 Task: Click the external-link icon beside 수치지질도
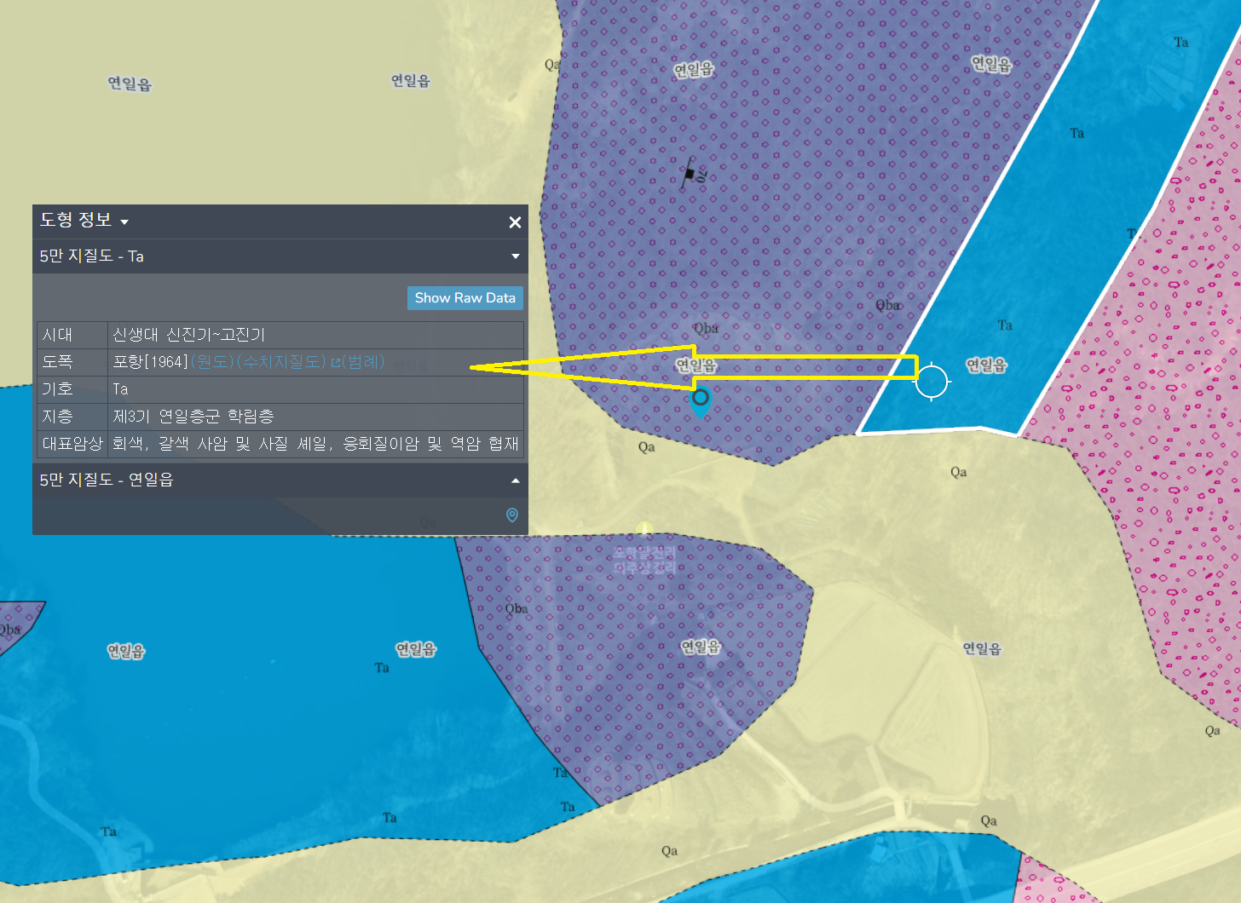click(x=336, y=363)
